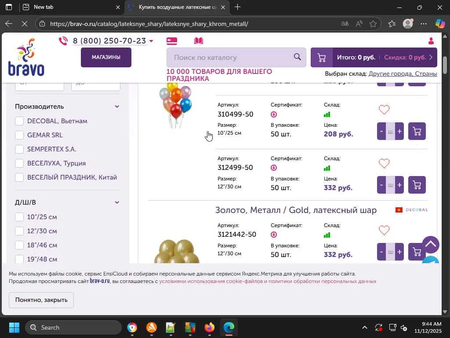Increase quantity for article 3121442-50
The image size is (450, 338).
(x=399, y=252)
